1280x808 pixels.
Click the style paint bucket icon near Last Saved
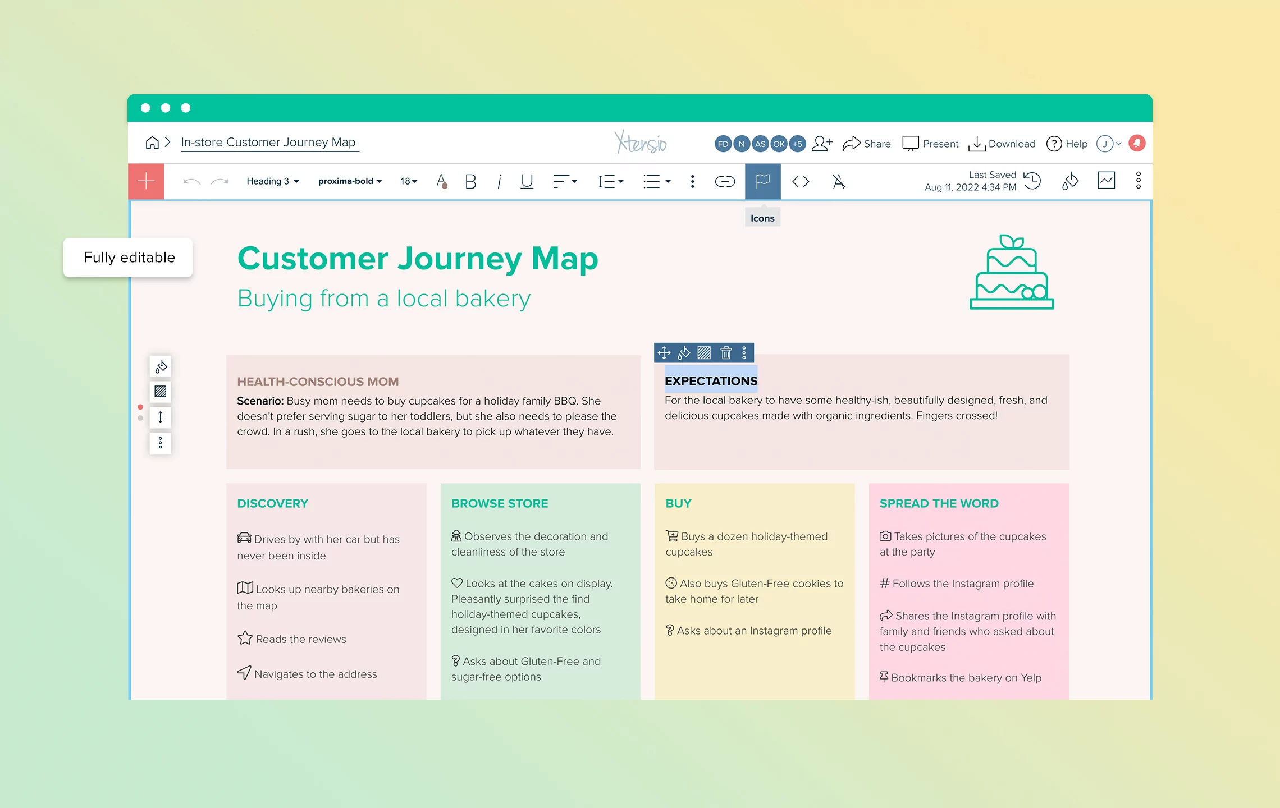click(x=1069, y=181)
